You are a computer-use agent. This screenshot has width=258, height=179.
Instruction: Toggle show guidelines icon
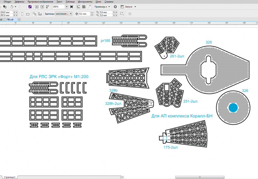tap(89, 6)
